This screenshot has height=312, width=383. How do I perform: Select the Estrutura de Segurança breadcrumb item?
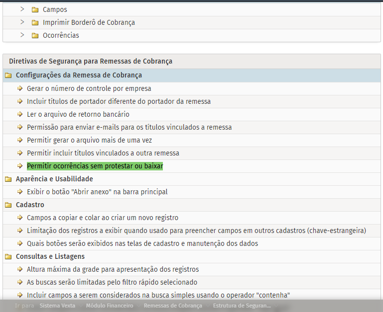tap(242, 306)
